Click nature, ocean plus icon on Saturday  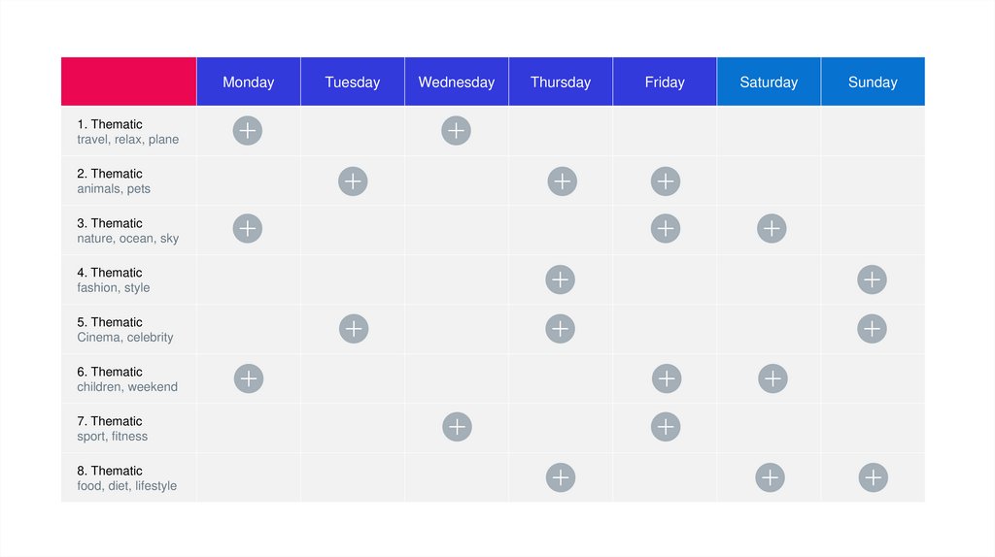pyautogui.click(x=772, y=229)
